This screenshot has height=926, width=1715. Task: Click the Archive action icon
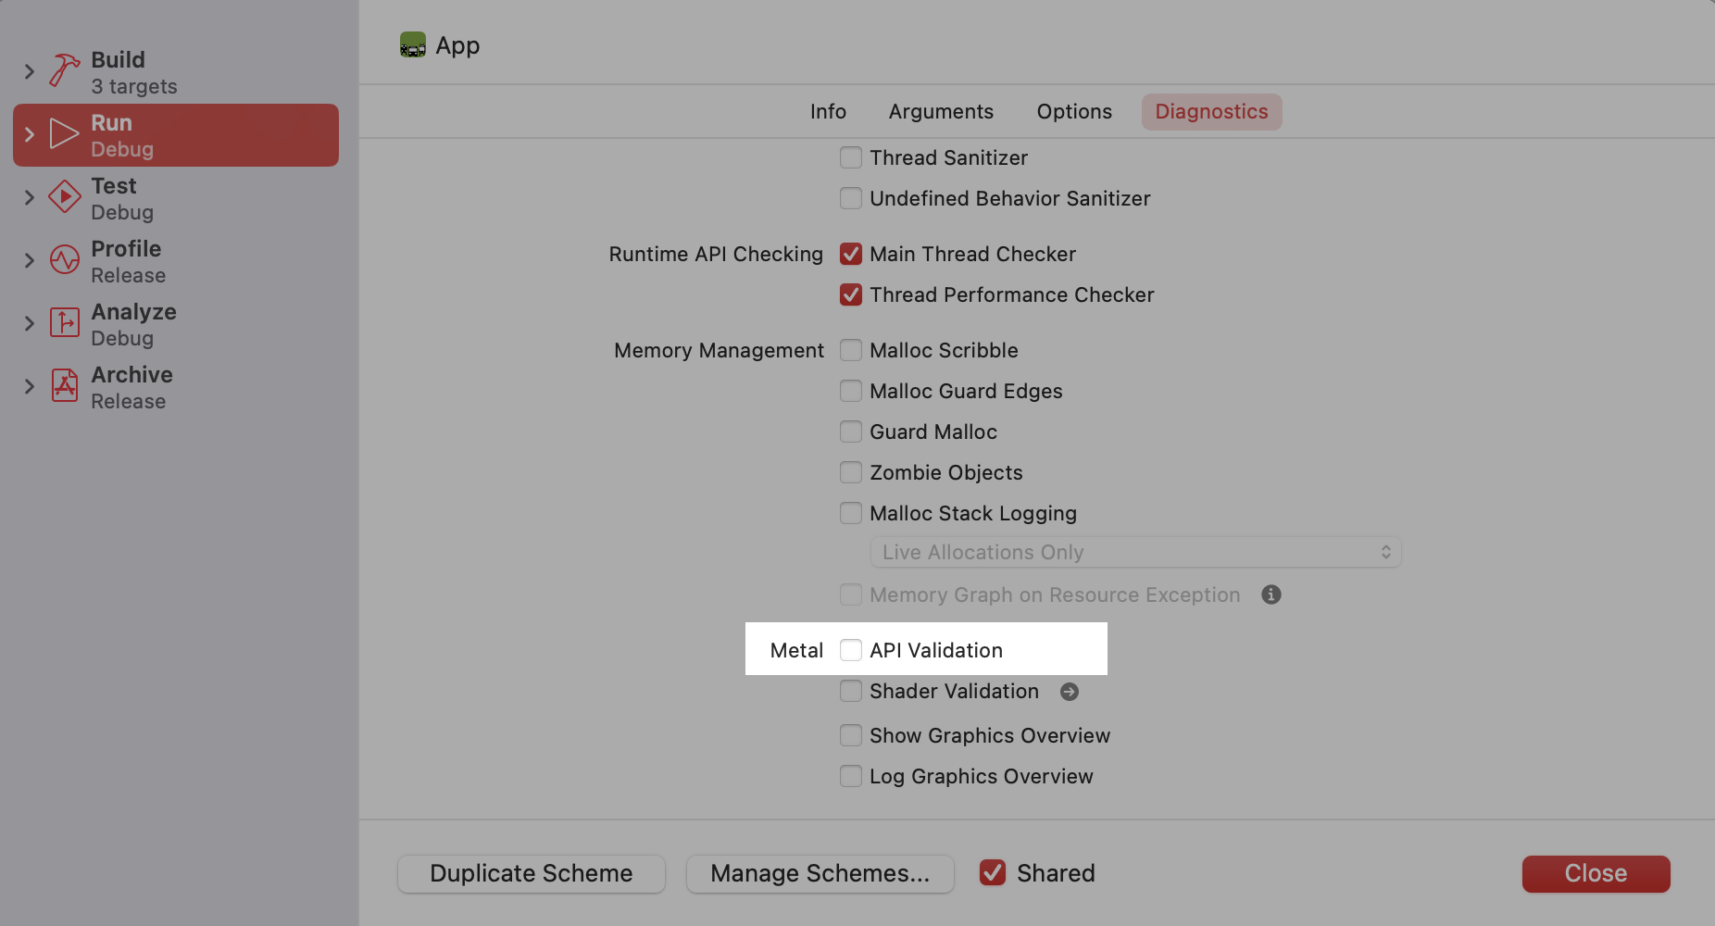pos(64,386)
